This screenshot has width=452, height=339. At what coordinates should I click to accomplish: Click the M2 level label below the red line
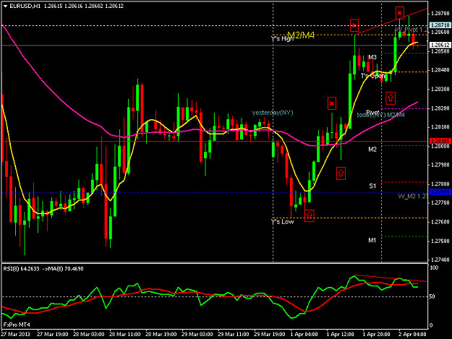pos(372,149)
